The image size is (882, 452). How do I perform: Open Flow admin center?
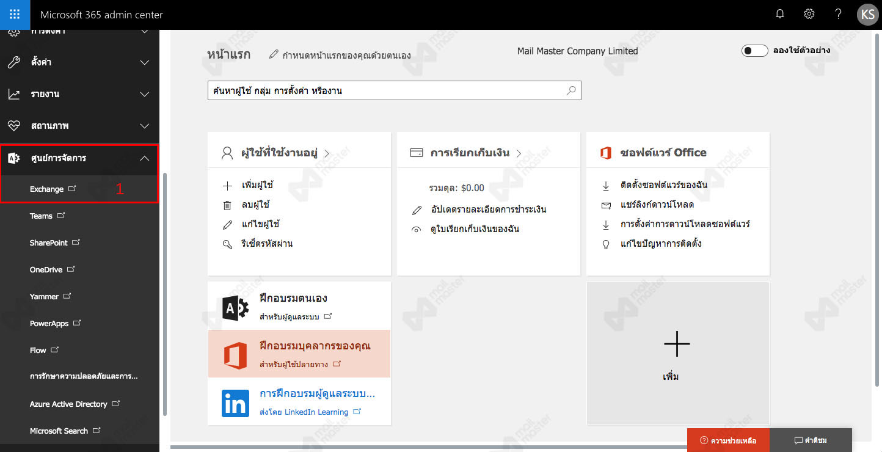click(x=45, y=350)
